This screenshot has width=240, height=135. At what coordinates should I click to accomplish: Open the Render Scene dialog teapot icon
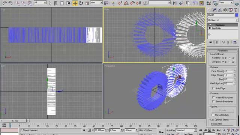[x=215, y=3]
